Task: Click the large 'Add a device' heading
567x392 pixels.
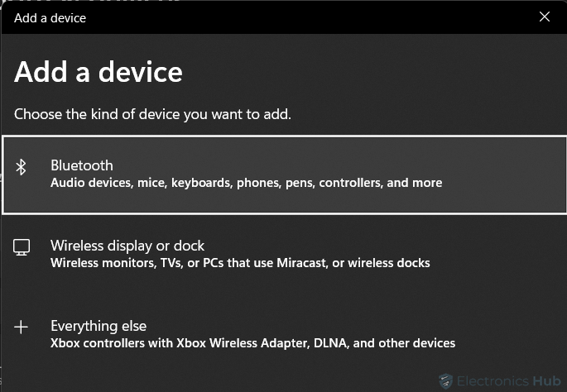Action: (99, 72)
